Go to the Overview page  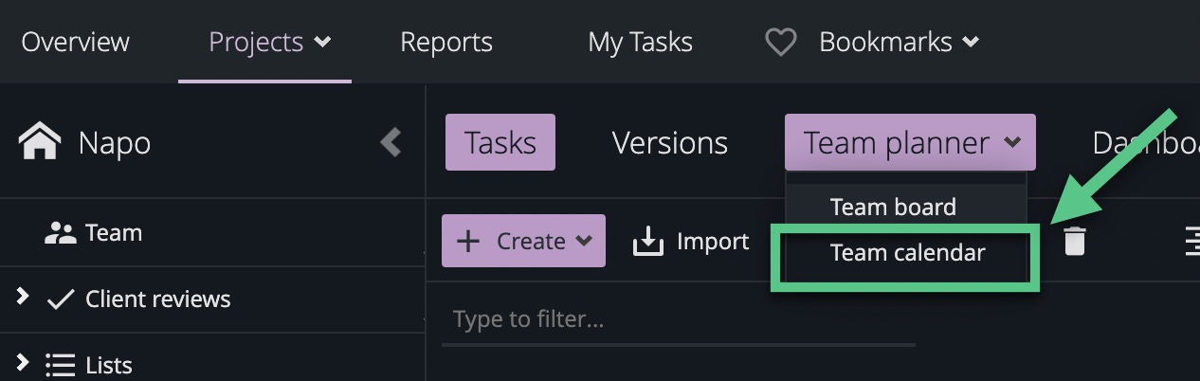75,43
